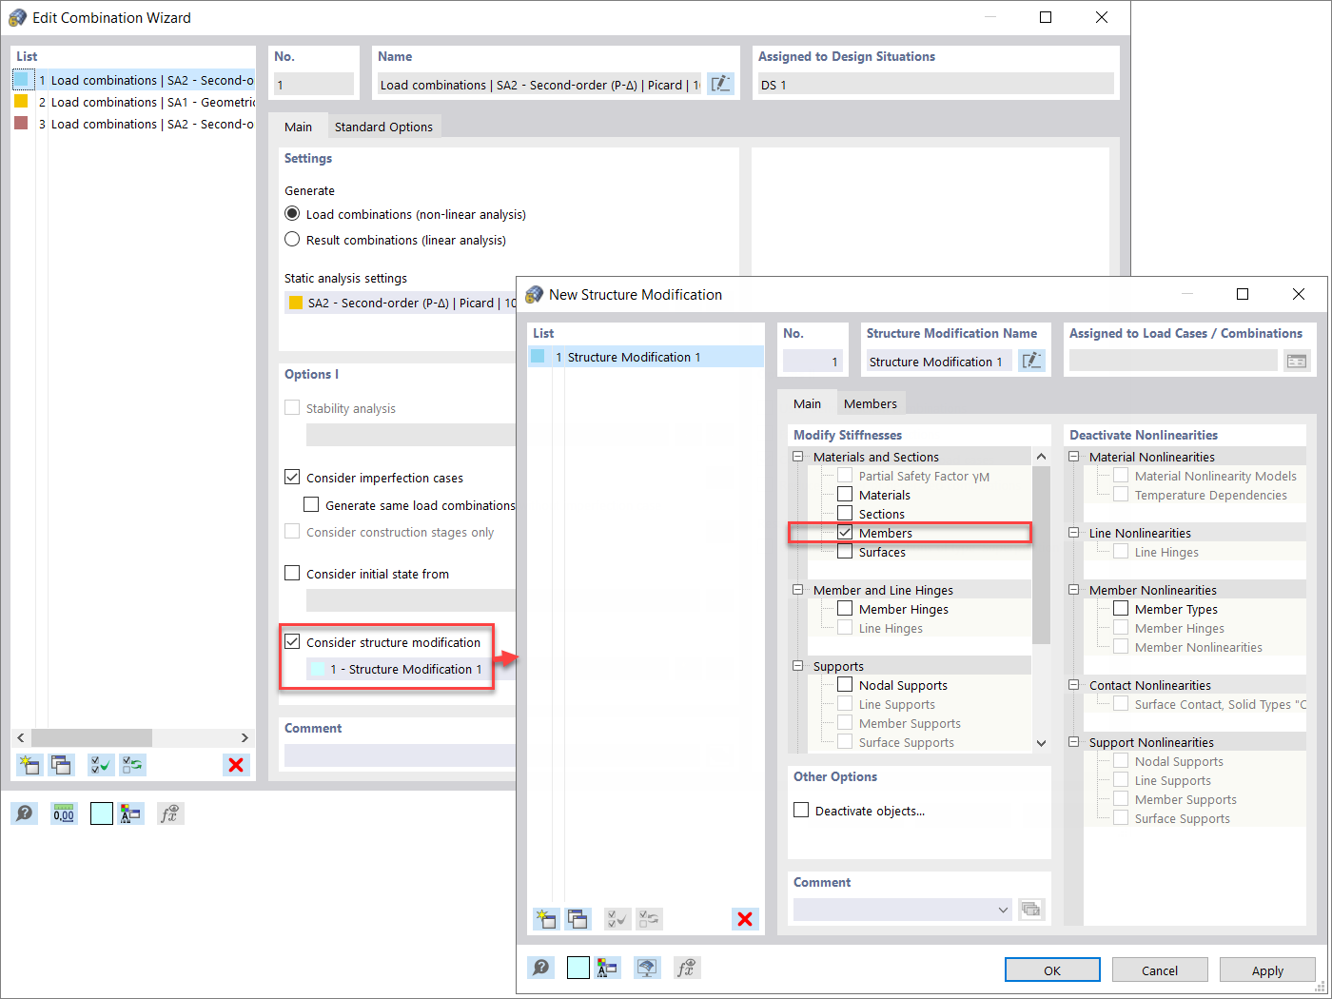Select Structure Modification 1 in the list

point(646,357)
